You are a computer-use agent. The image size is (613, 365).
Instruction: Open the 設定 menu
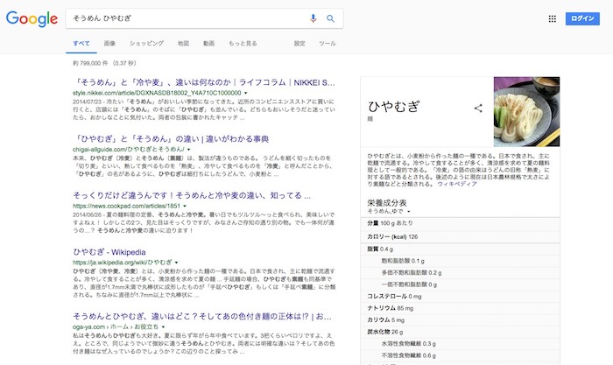pyautogui.click(x=299, y=43)
